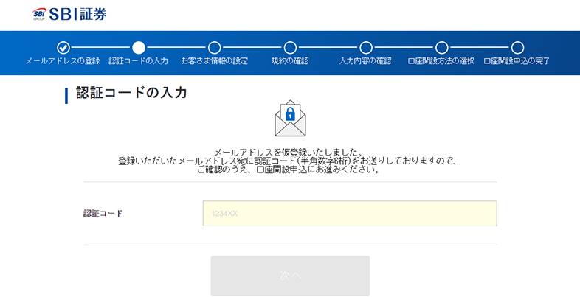This screenshot has width=580, height=297.
Task: Click the locked envelope mail icon
Action: pos(290,119)
